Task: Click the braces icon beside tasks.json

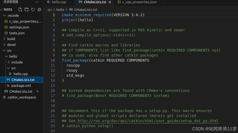Action: 6,33
